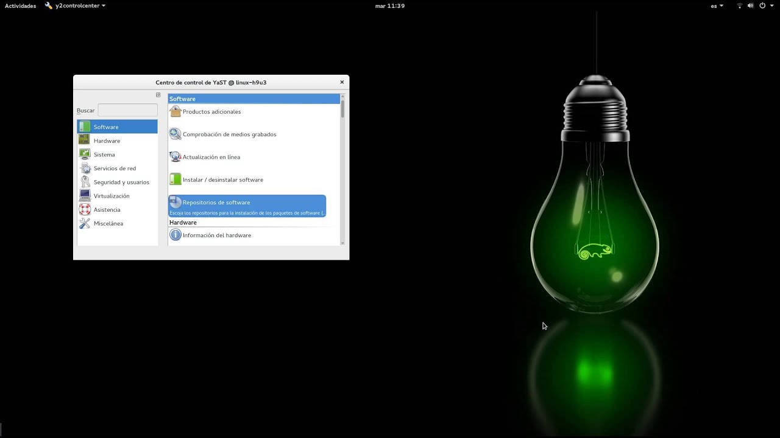
Task: Open Actualización en línea module icon
Action: 175,156
